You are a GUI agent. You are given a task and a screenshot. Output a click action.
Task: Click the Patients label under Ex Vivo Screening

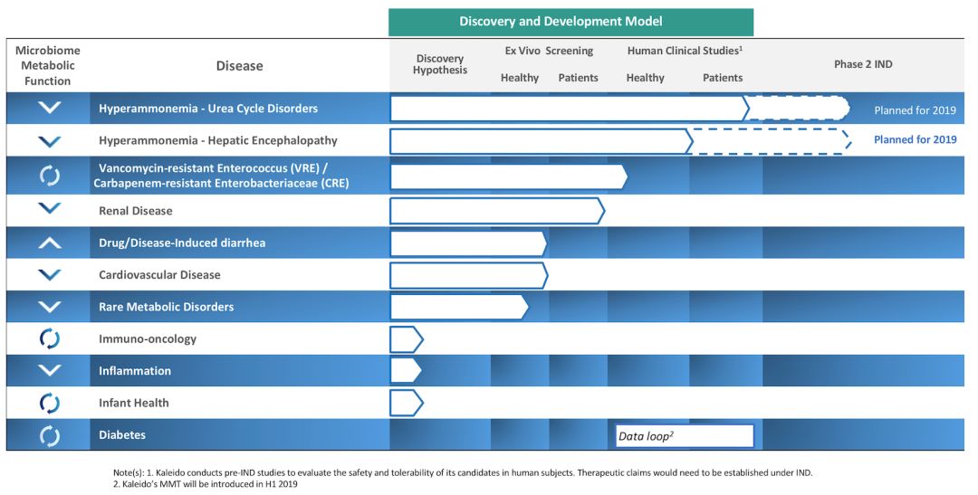tap(578, 78)
